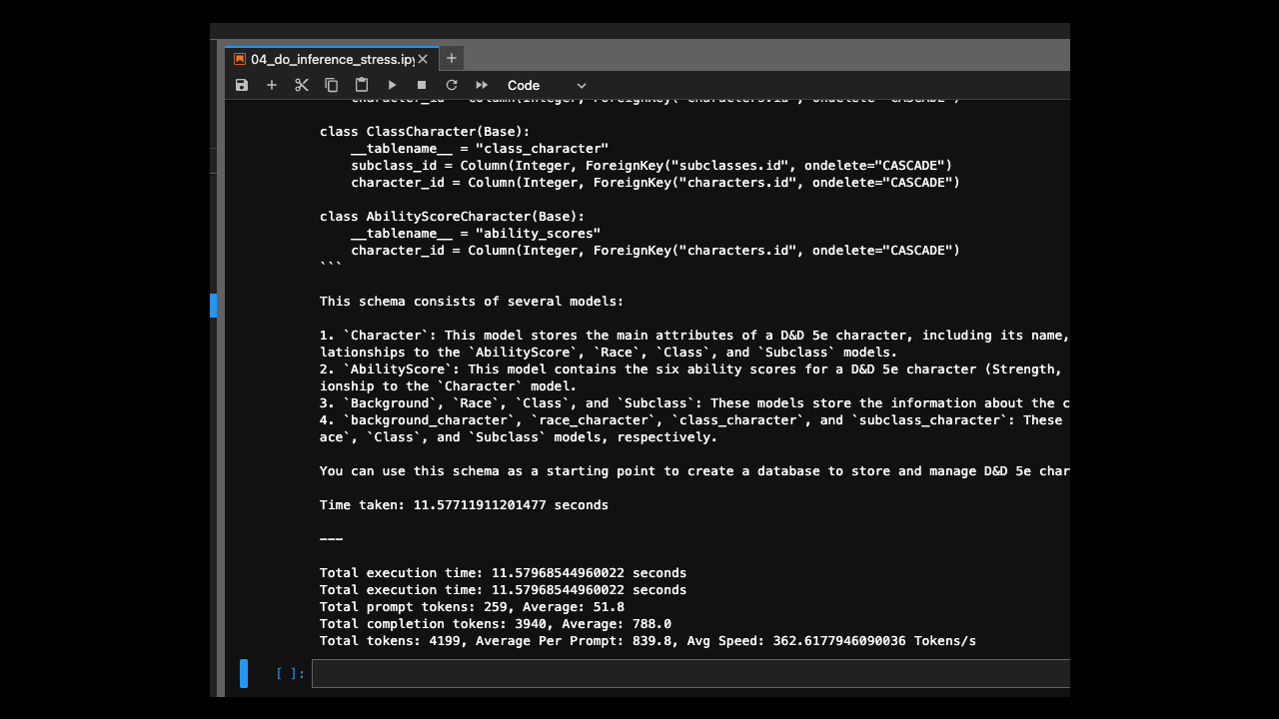The height and width of the screenshot is (719, 1279).
Task: Open a new launcher tab with plus
Action: coord(452,58)
